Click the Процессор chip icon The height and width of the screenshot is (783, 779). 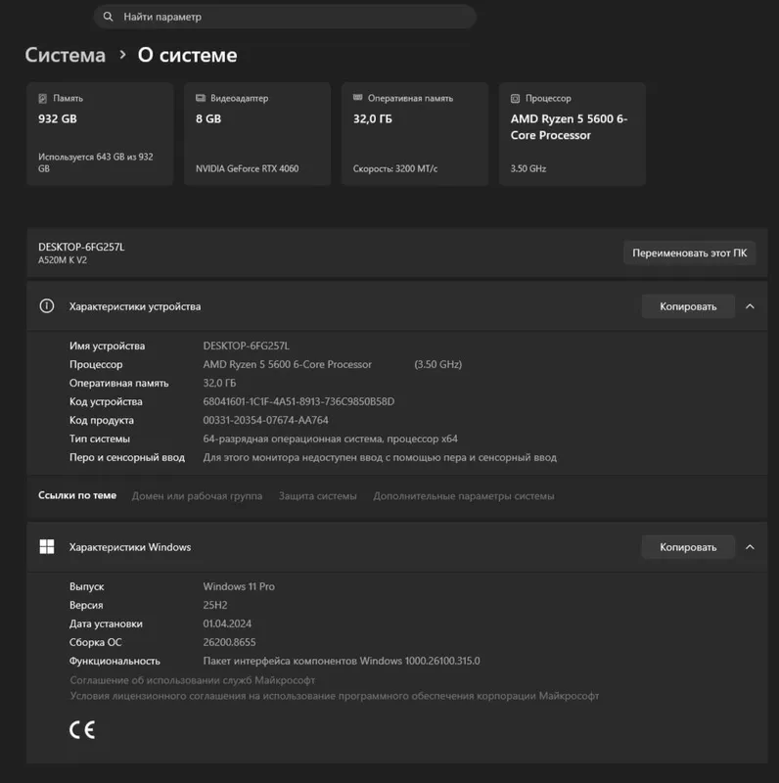pos(515,99)
